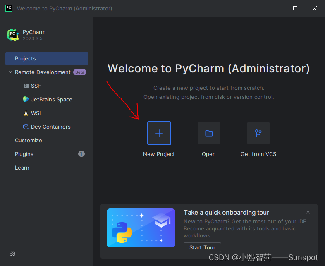
Task: Select Remote Development in the sidebar
Action: [x=43, y=72]
